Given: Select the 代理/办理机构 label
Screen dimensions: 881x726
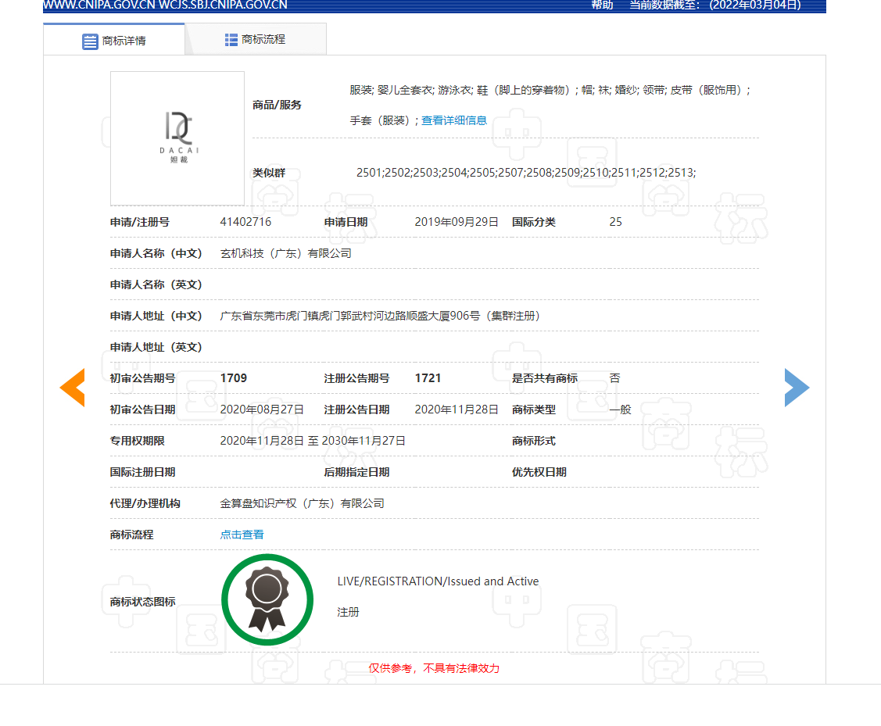Looking at the screenshot, I should pos(145,503).
